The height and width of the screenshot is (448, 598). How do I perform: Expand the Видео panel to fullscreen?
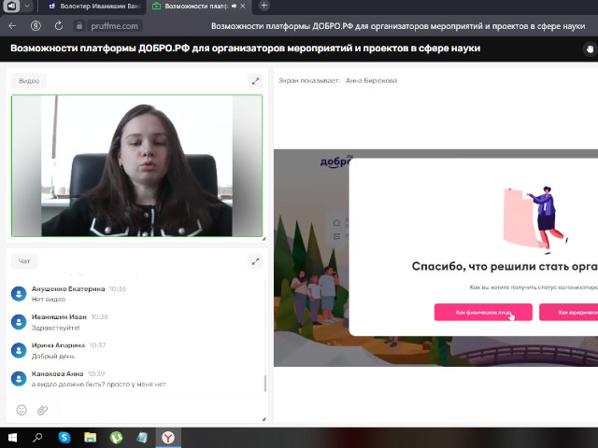(255, 81)
